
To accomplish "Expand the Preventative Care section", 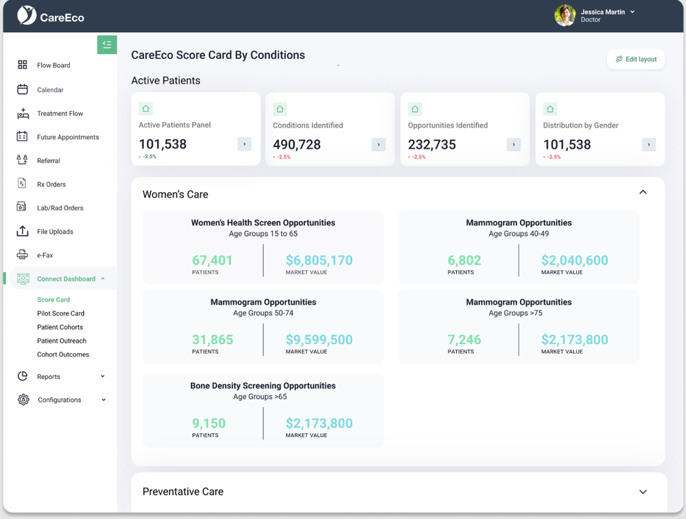I will point(643,492).
